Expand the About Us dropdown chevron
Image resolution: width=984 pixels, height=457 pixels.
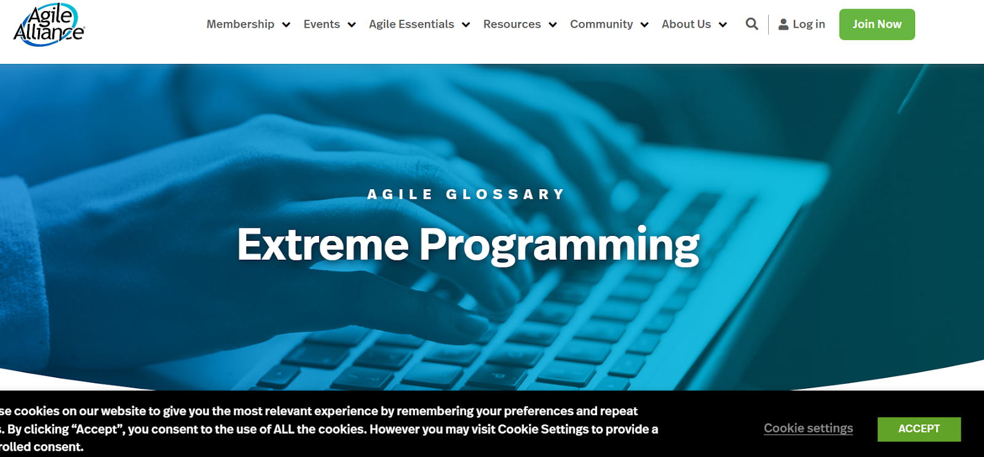click(x=723, y=25)
